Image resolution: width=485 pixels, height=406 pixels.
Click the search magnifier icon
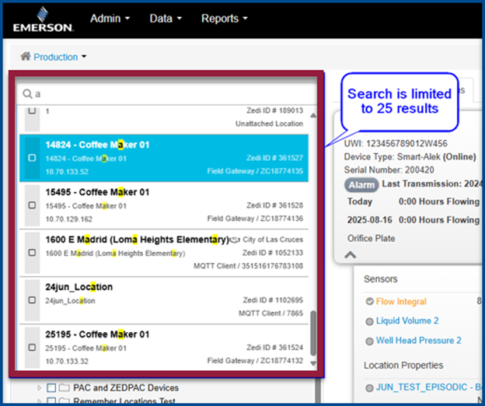coord(27,94)
